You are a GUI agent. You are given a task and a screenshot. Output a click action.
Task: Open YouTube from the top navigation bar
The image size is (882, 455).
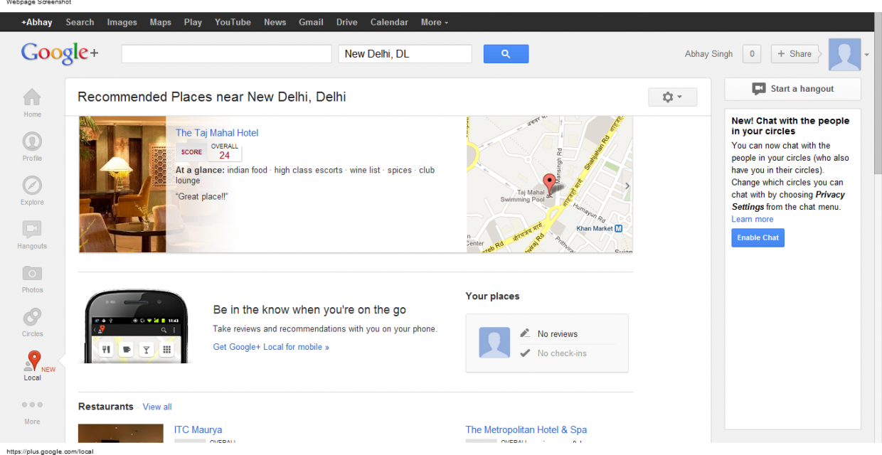[233, 22]
